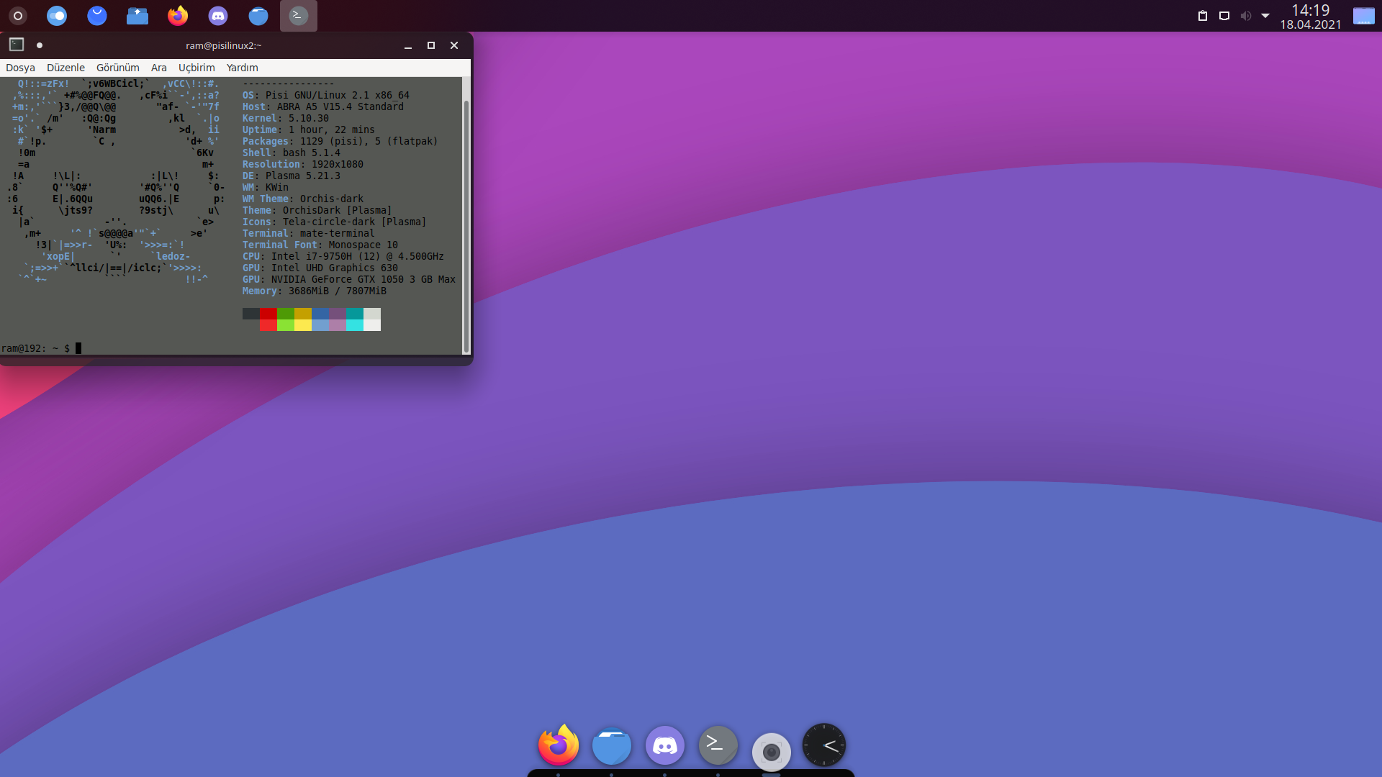Open the clipboard tray icon

click(x=1202, y=16)
